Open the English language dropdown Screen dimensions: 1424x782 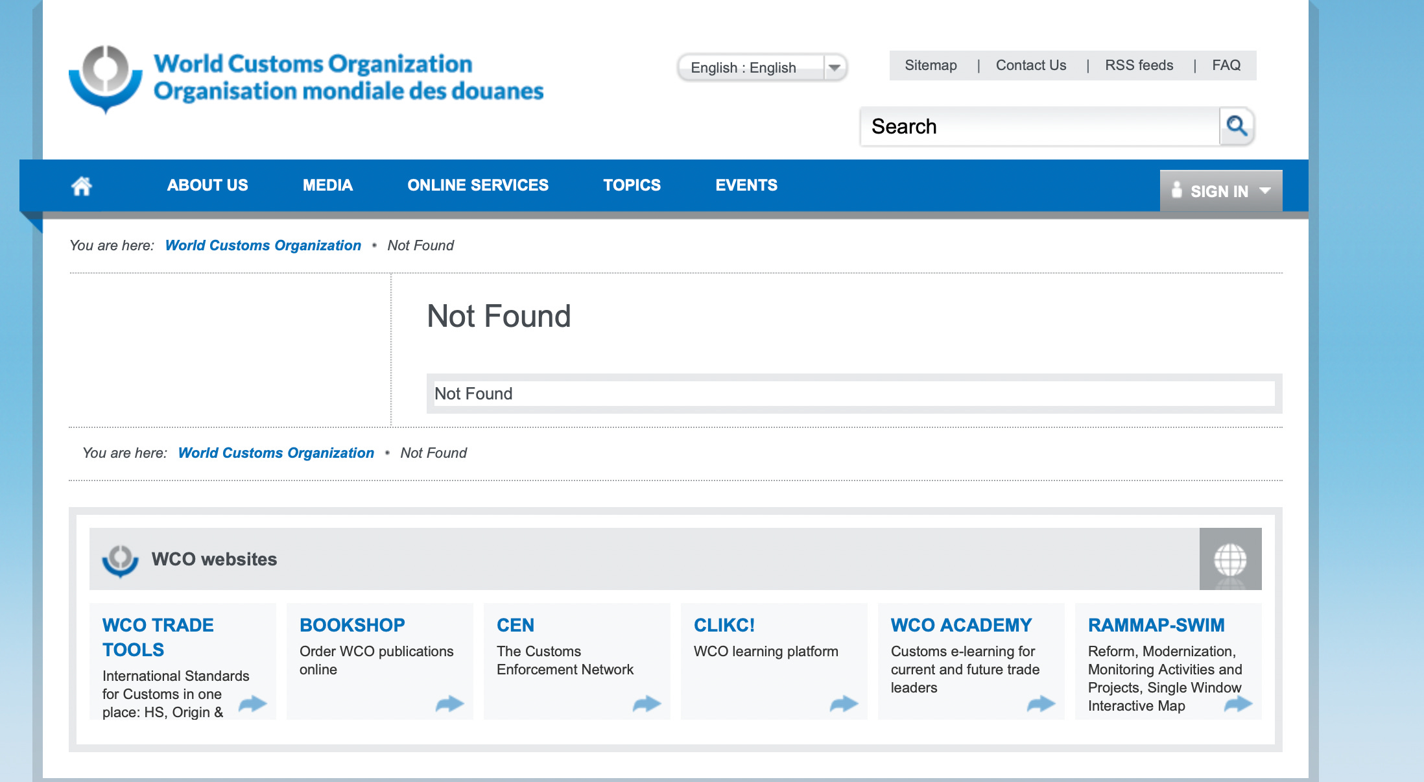763,67
